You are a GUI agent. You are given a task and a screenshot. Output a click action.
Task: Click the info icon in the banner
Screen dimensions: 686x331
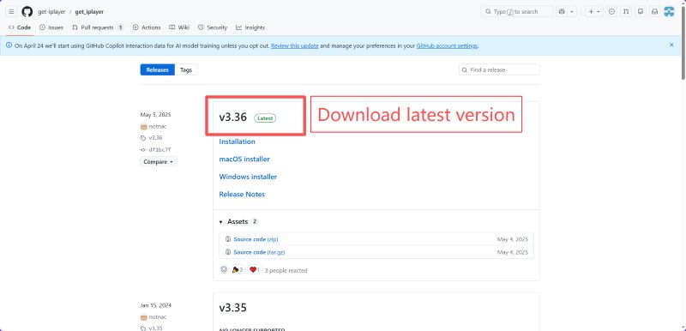[x=9, y=45]
